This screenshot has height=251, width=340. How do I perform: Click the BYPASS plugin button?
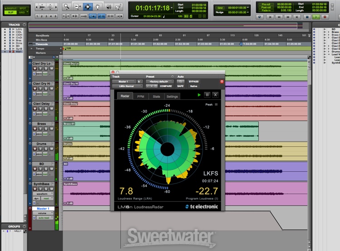point(194,82)
